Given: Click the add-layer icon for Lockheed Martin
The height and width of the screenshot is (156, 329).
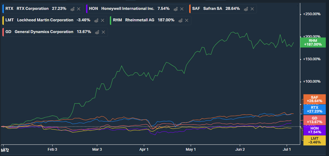Looking at the screenshot, I should (96, 20).
